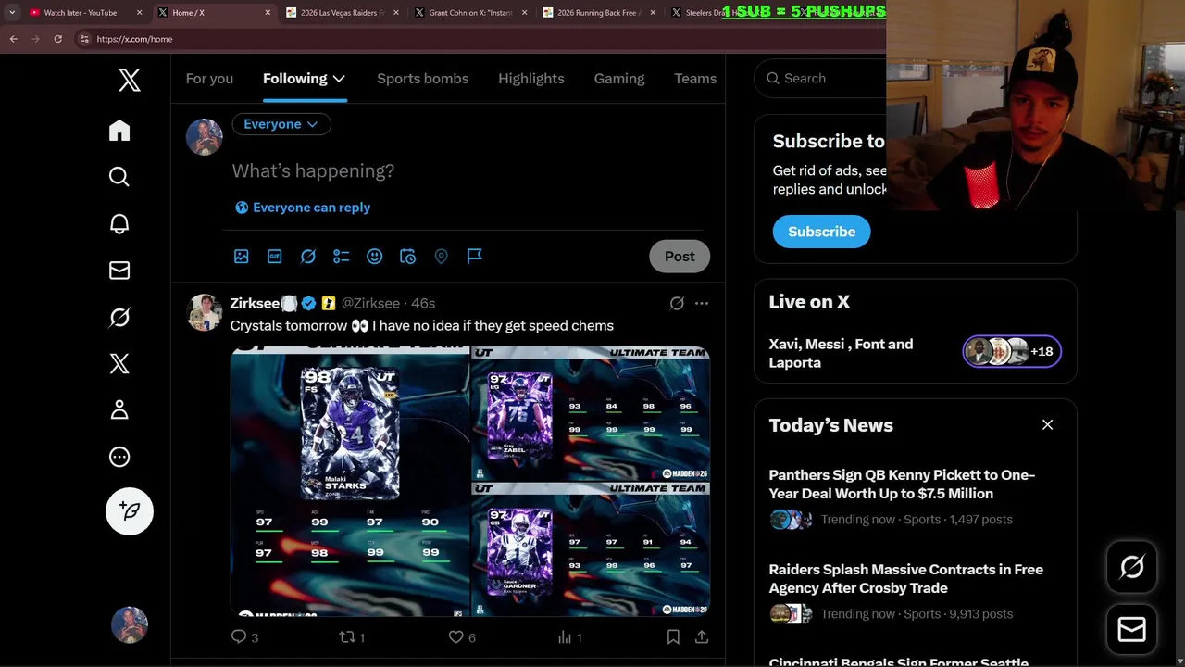Open Explore with the magnifier sidebar icon
This screenshot has width=1185, height=667.
(119, 177)
